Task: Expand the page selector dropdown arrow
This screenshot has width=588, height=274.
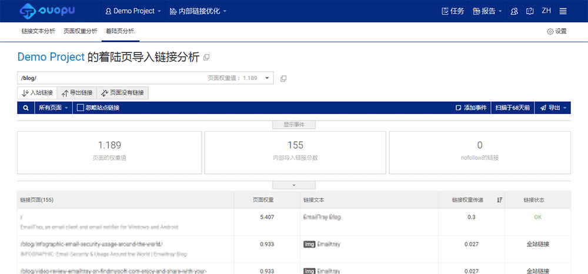Action: 267,78
